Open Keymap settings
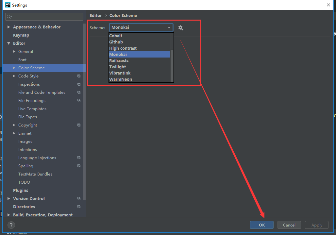This screenshot has height=235, width=336. pyautogui.click(x=21, y=35)
